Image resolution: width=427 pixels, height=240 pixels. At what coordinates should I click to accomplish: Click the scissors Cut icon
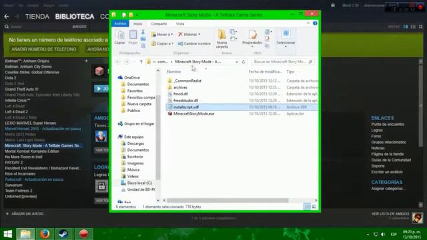tap(143, 32)
